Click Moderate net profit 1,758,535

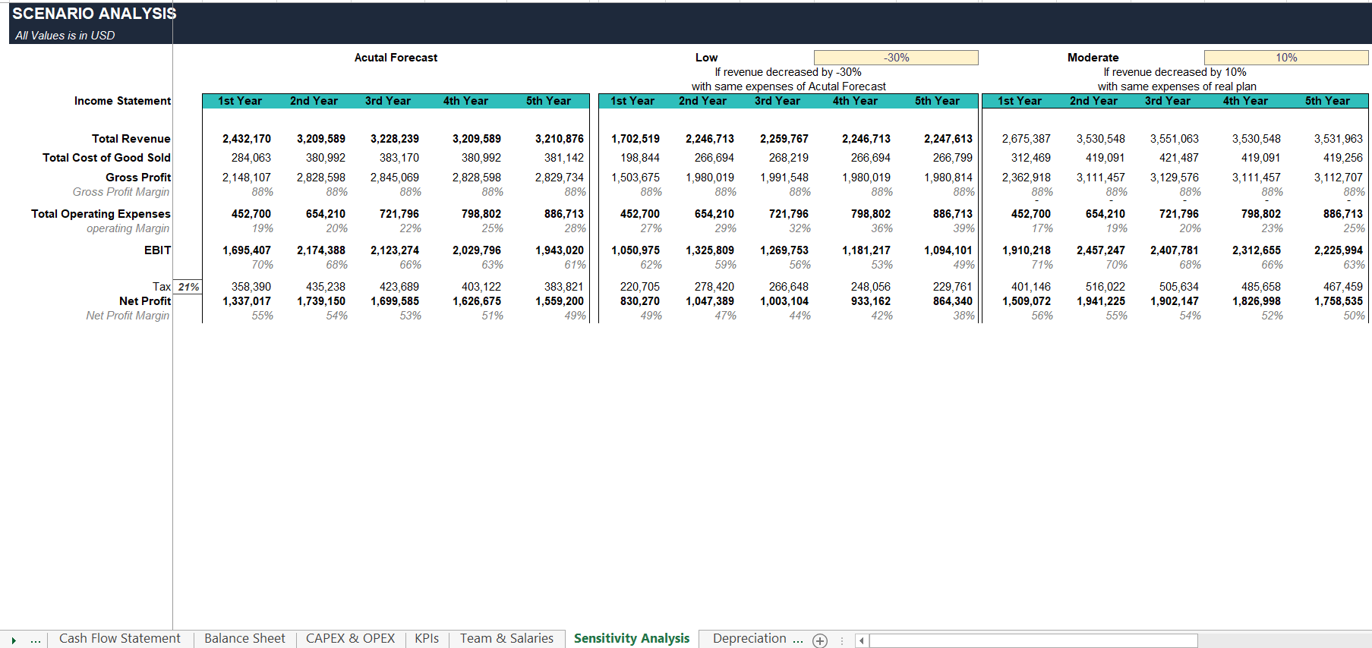click(x=1338, y=301)
